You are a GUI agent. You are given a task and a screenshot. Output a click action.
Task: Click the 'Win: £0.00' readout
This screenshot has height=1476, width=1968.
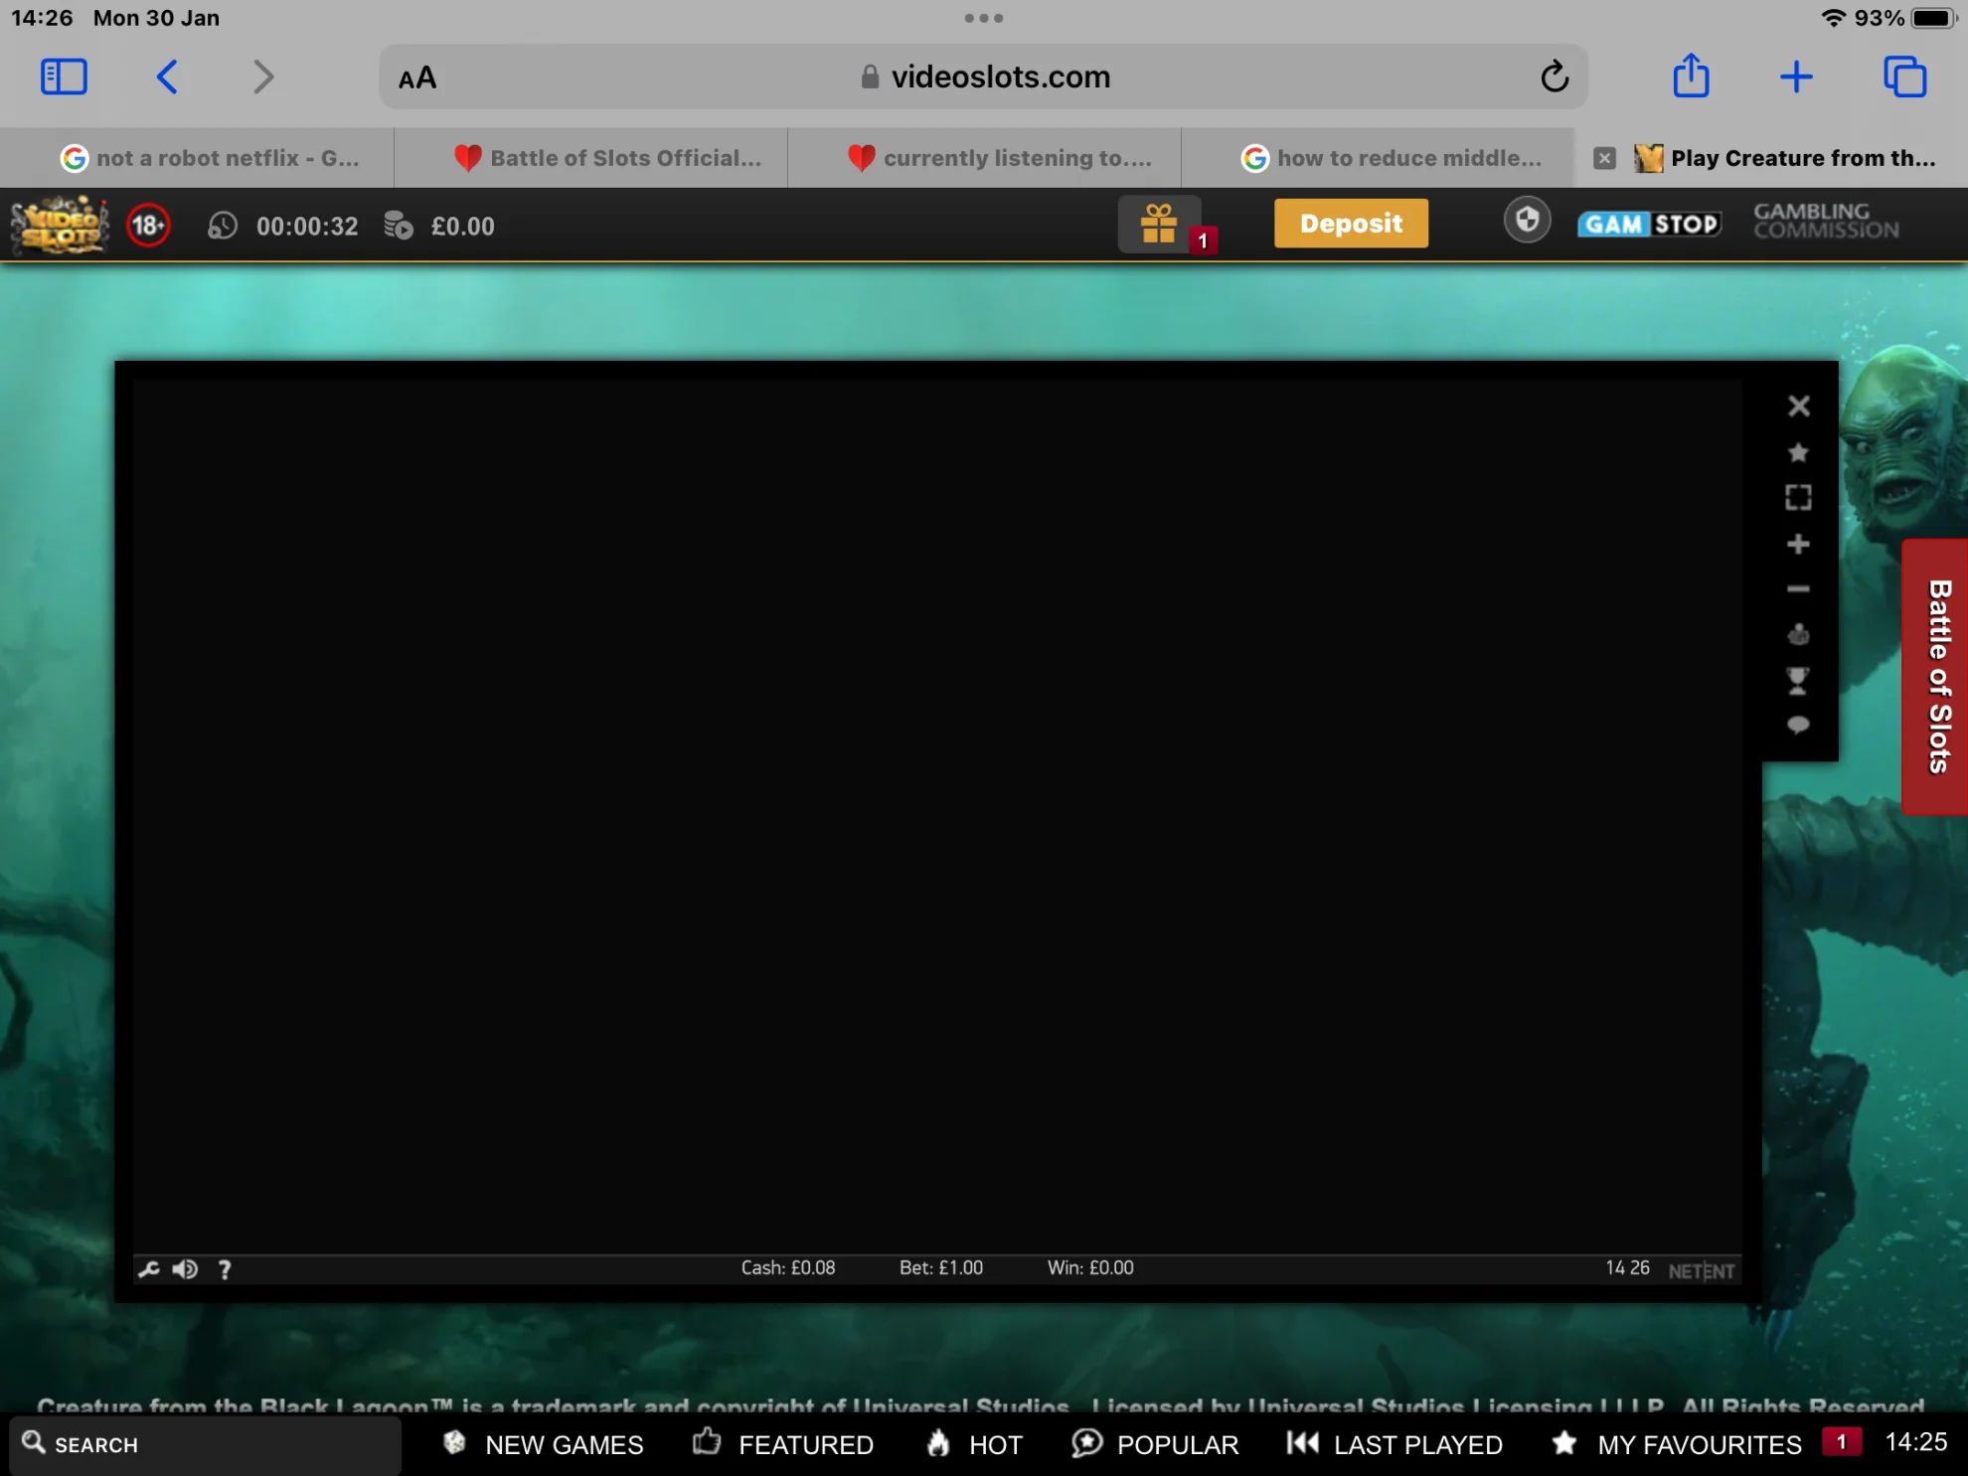[1090, 1268]
